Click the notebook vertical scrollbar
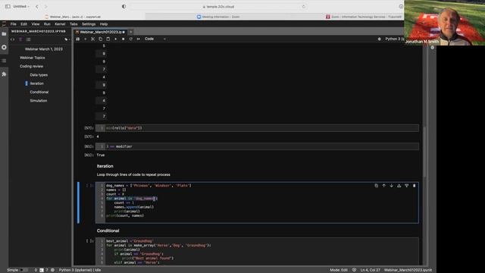Screen dimensions: 485x273 (x=424, y=152)
